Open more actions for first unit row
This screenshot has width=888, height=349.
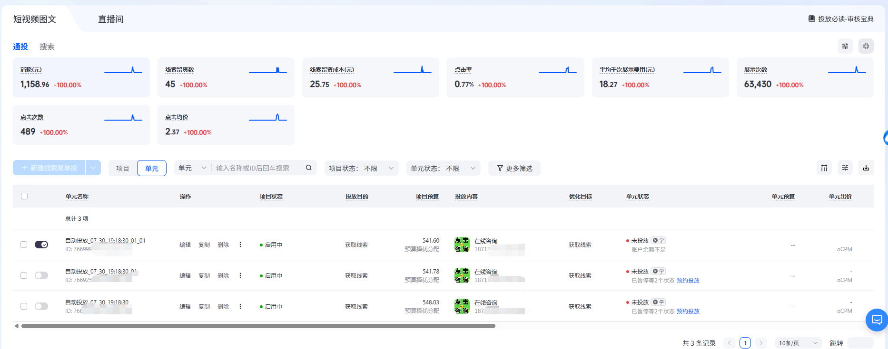(x=240, y=245)
